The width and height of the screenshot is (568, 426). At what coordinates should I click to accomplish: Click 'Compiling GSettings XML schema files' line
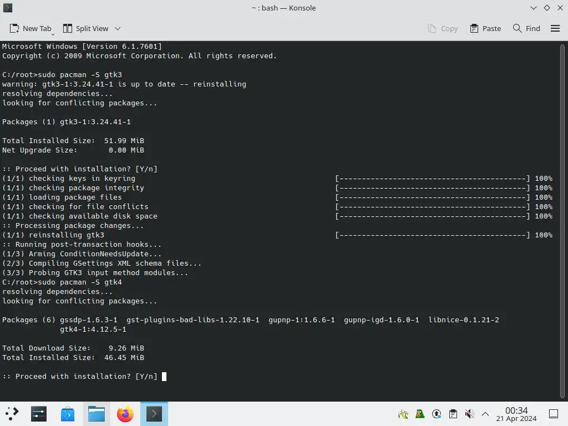coord(102,263)
